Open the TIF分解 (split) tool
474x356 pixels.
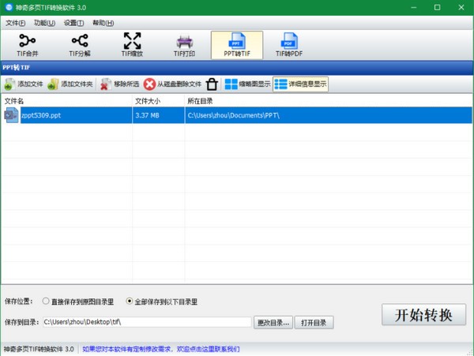(80, 45)
